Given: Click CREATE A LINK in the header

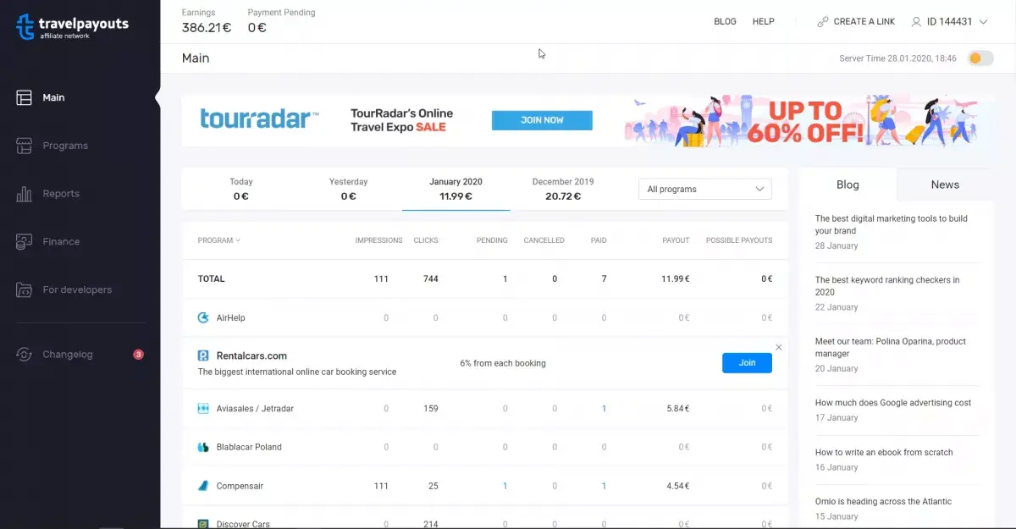Looking at the screenshot, I should 864,22.
